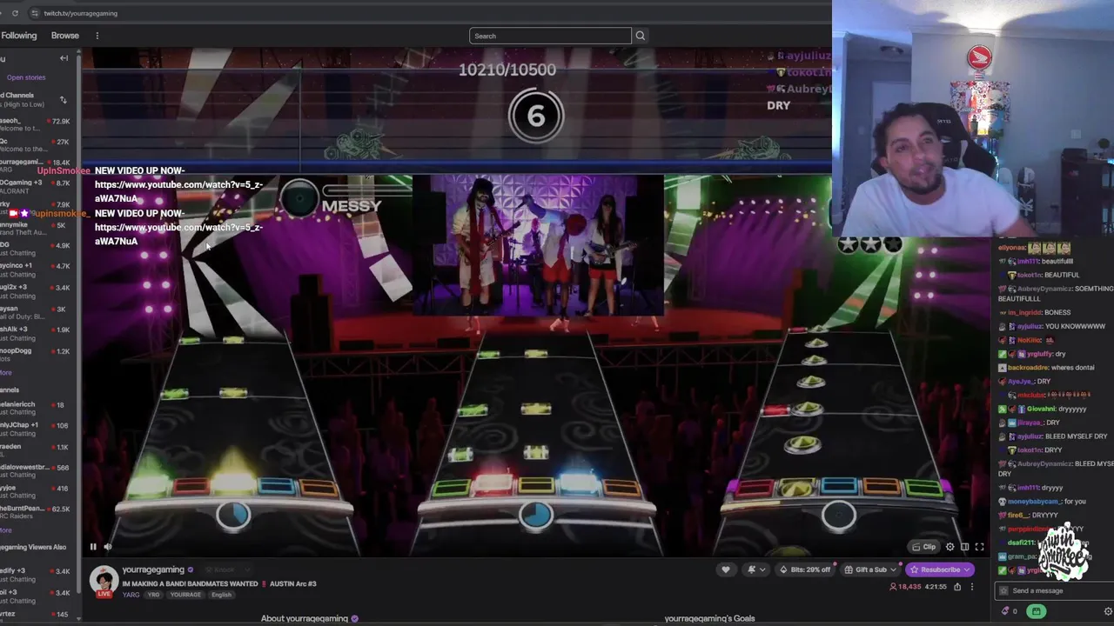The height and width of the screenshot is (626, 1114).
Task: Click the YRG stream tag
Action: 153,595
